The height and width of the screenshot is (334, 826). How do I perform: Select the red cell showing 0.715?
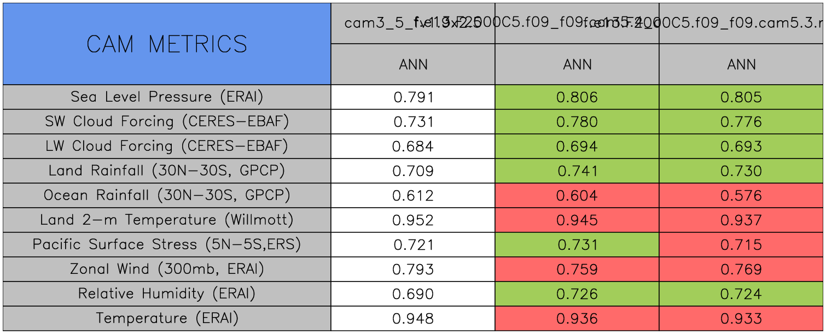click(x=741, y=245)
